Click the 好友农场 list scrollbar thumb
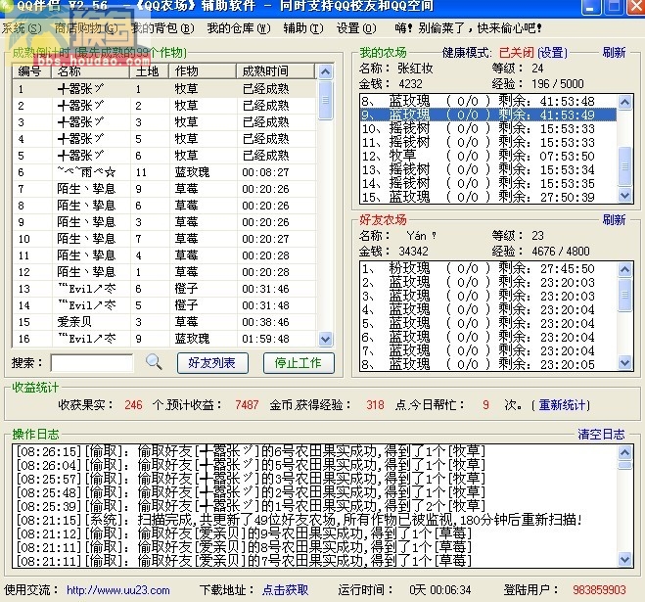Image resolution: width=645 pixels, height=602 pixels. 624,295
